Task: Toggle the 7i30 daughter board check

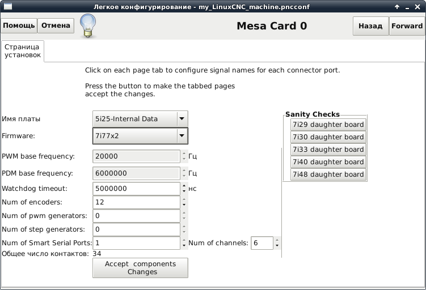Action: click(328, 137)
